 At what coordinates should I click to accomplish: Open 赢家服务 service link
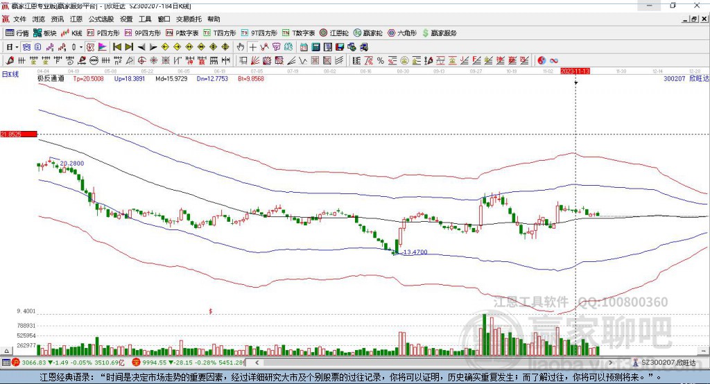click(x=439, y=33)
